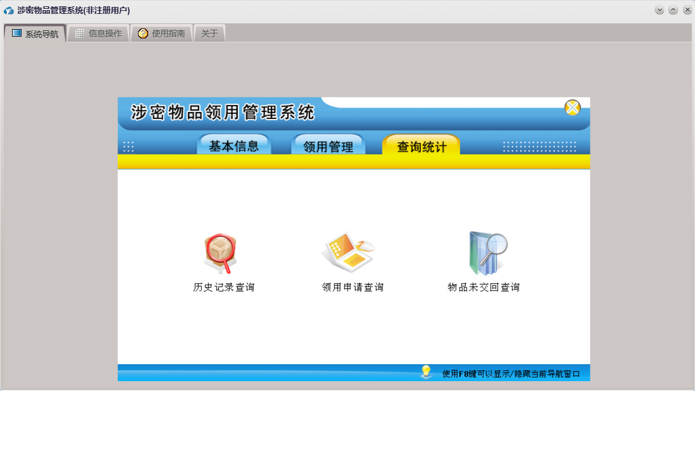Close the application window

pos(687,9)
